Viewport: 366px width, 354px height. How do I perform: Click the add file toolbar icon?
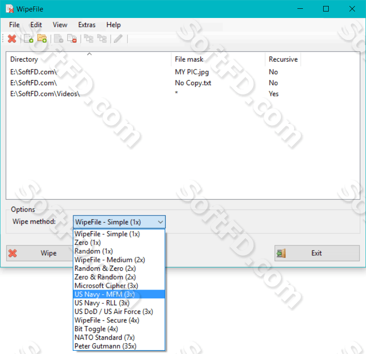[29, 39]
